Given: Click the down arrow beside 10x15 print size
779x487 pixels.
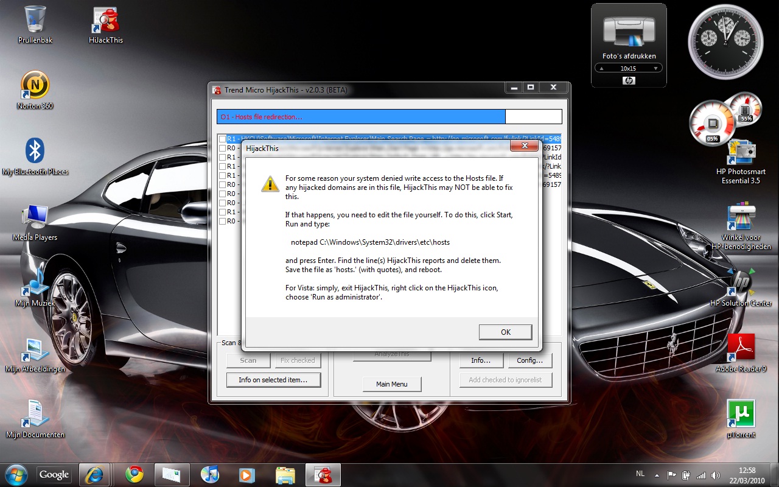Looking at the screenshot, I should [655, 69].
